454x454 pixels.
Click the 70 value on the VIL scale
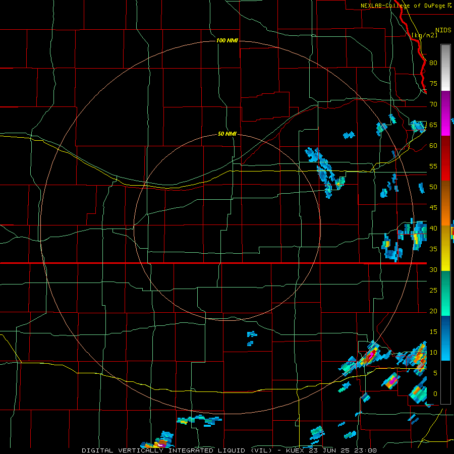pos(433,104)
